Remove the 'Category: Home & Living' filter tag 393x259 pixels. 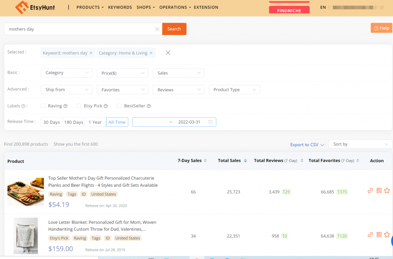click(151, 53)
